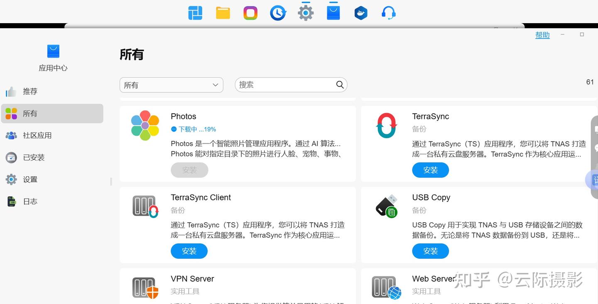Click the 备份 category label under TerraSync Client

tap(178, 210)
